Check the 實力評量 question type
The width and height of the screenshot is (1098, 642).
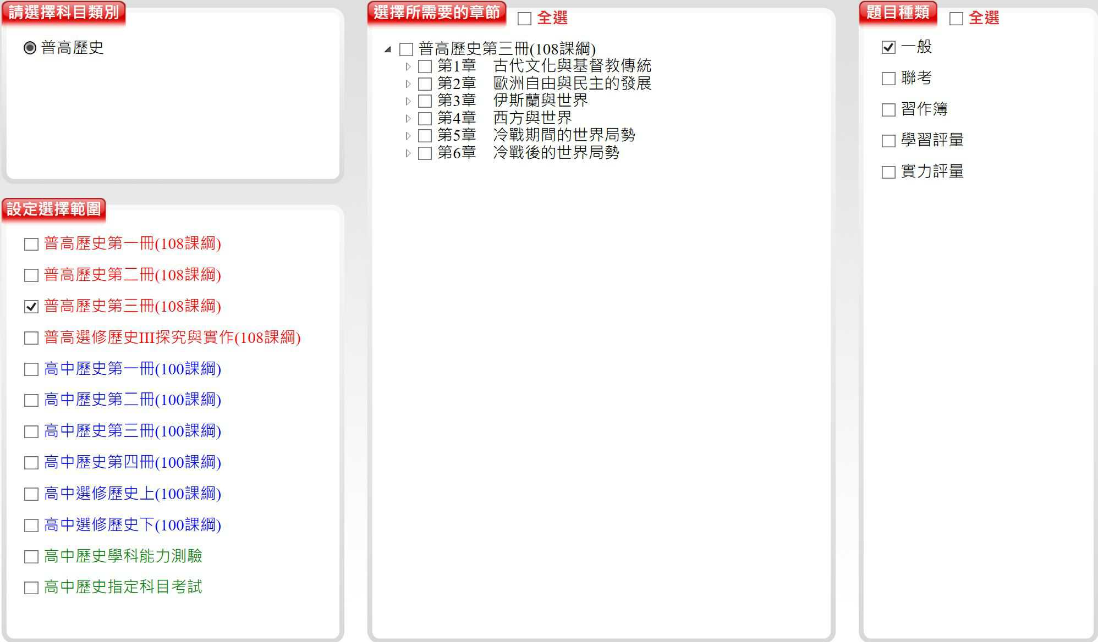pos(888,172)
